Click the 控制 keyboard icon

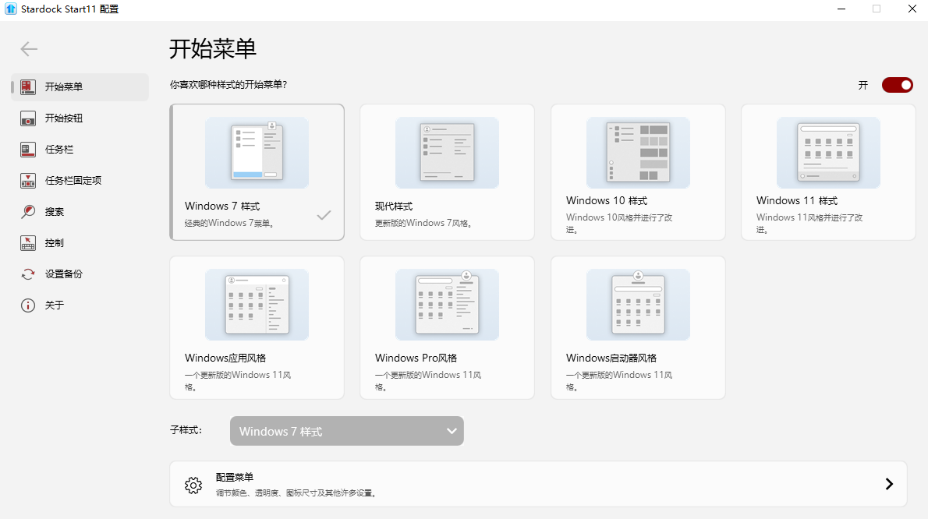(28, 243)
